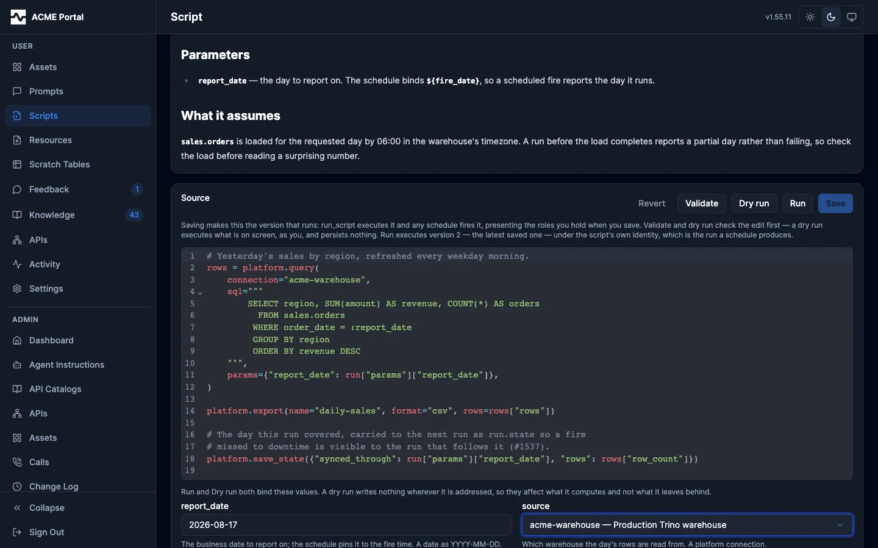Click the Prompts speech bubble icon

tap(17, 91)
